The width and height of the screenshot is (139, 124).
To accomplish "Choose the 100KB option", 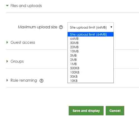I will tap(91, 72).
